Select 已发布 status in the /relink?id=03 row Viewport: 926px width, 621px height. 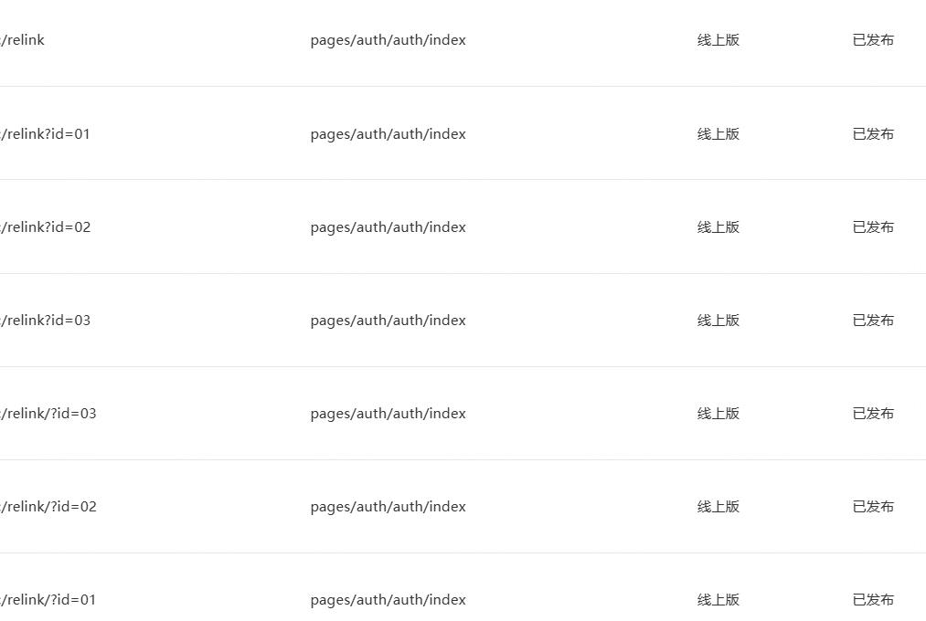pyautogui.click(x=874, y=321)
